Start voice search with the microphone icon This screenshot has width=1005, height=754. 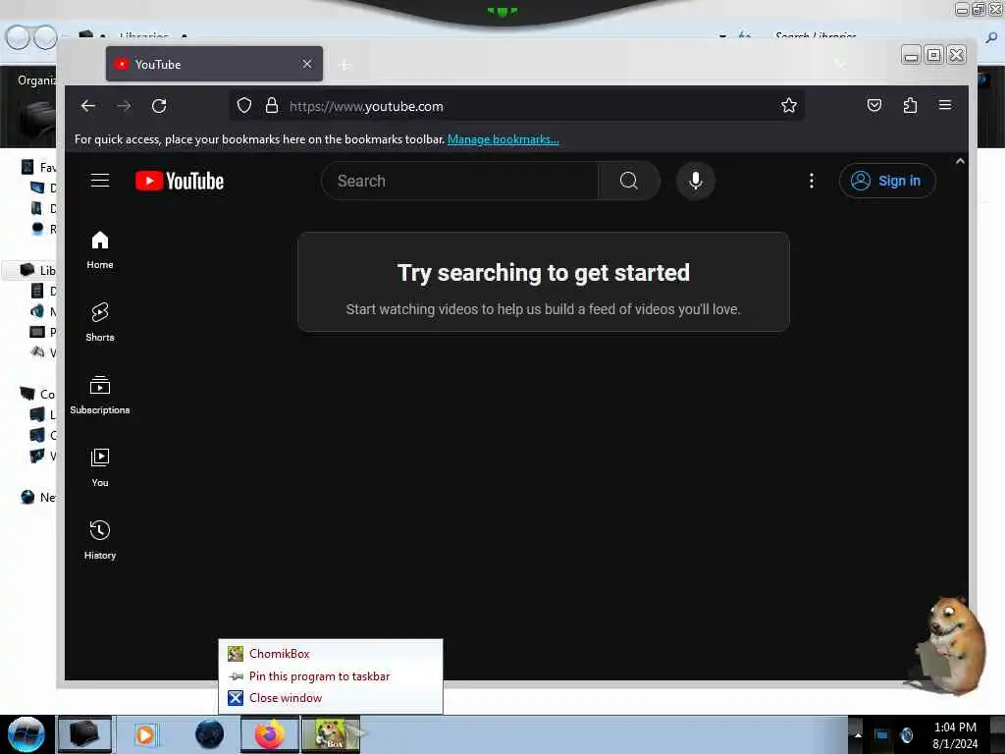696,181
